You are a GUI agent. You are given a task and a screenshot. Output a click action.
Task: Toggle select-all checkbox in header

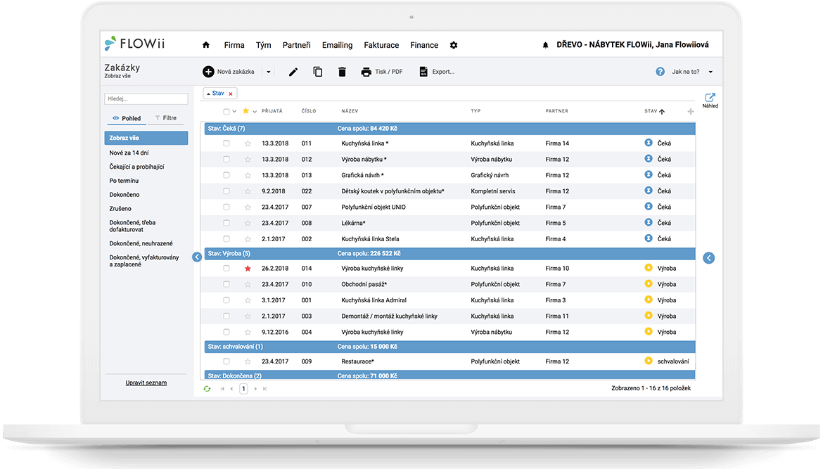click(227, 111)
